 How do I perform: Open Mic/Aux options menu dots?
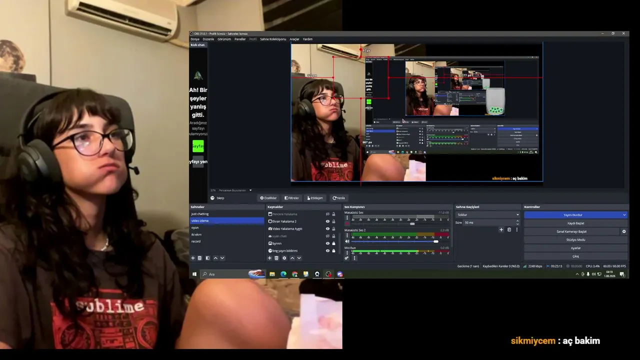347,252
